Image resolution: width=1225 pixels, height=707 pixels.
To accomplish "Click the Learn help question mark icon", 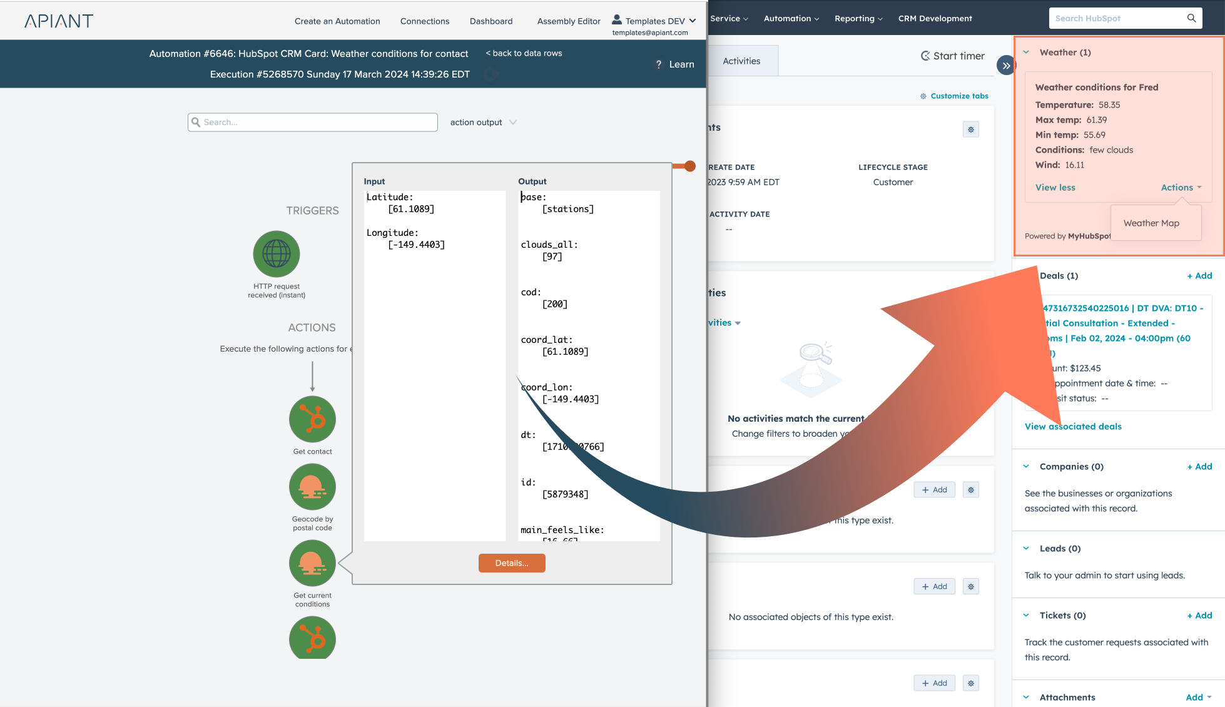I will [658, 64].
